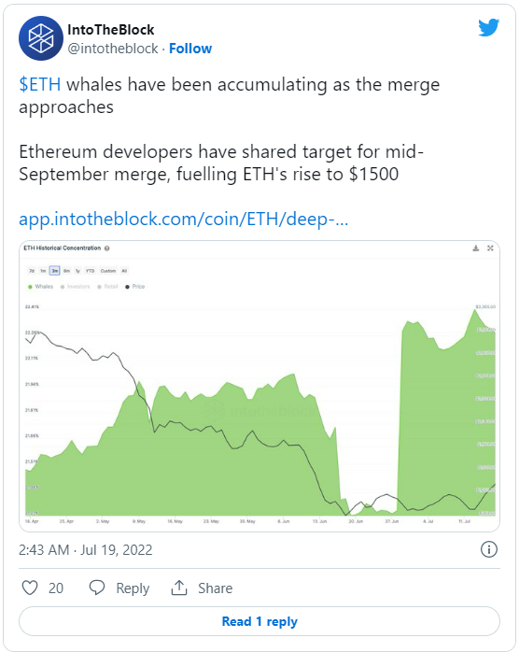Open the $ETH cashtag link
The image size is (519, 652).
40,84
